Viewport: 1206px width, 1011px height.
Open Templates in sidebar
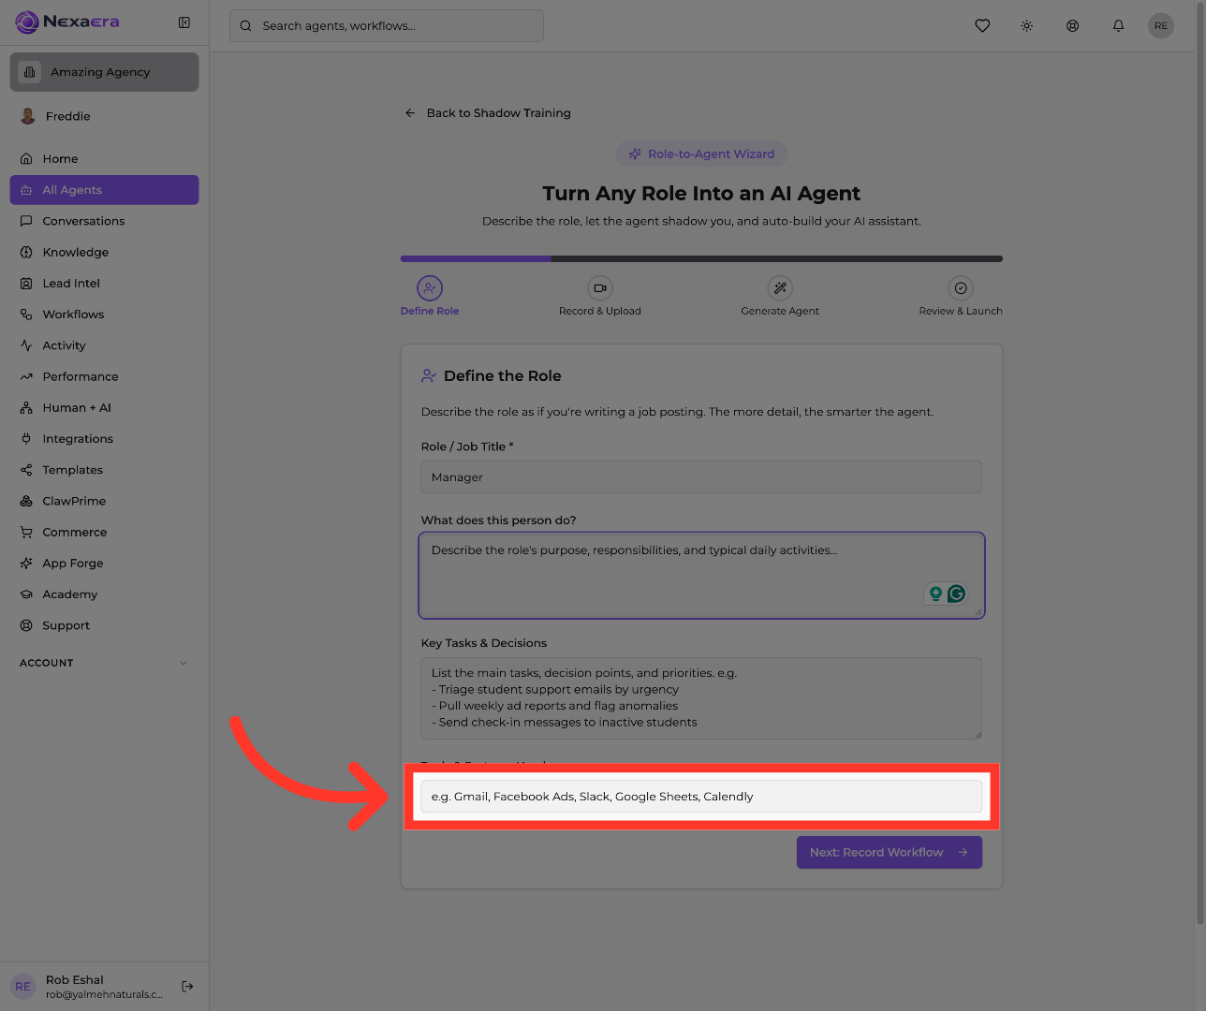click(105, 470)
